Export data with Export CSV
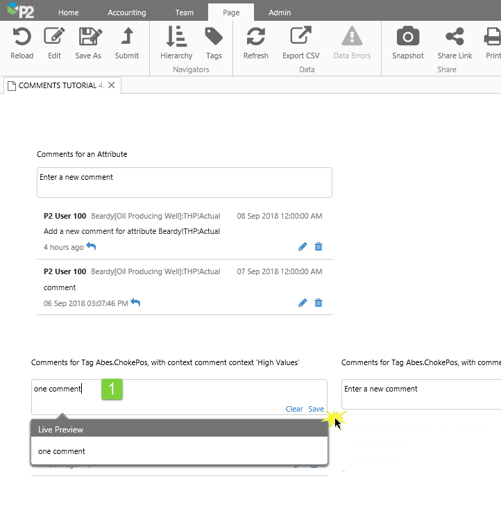501x522 pixels. coord(300,37)
